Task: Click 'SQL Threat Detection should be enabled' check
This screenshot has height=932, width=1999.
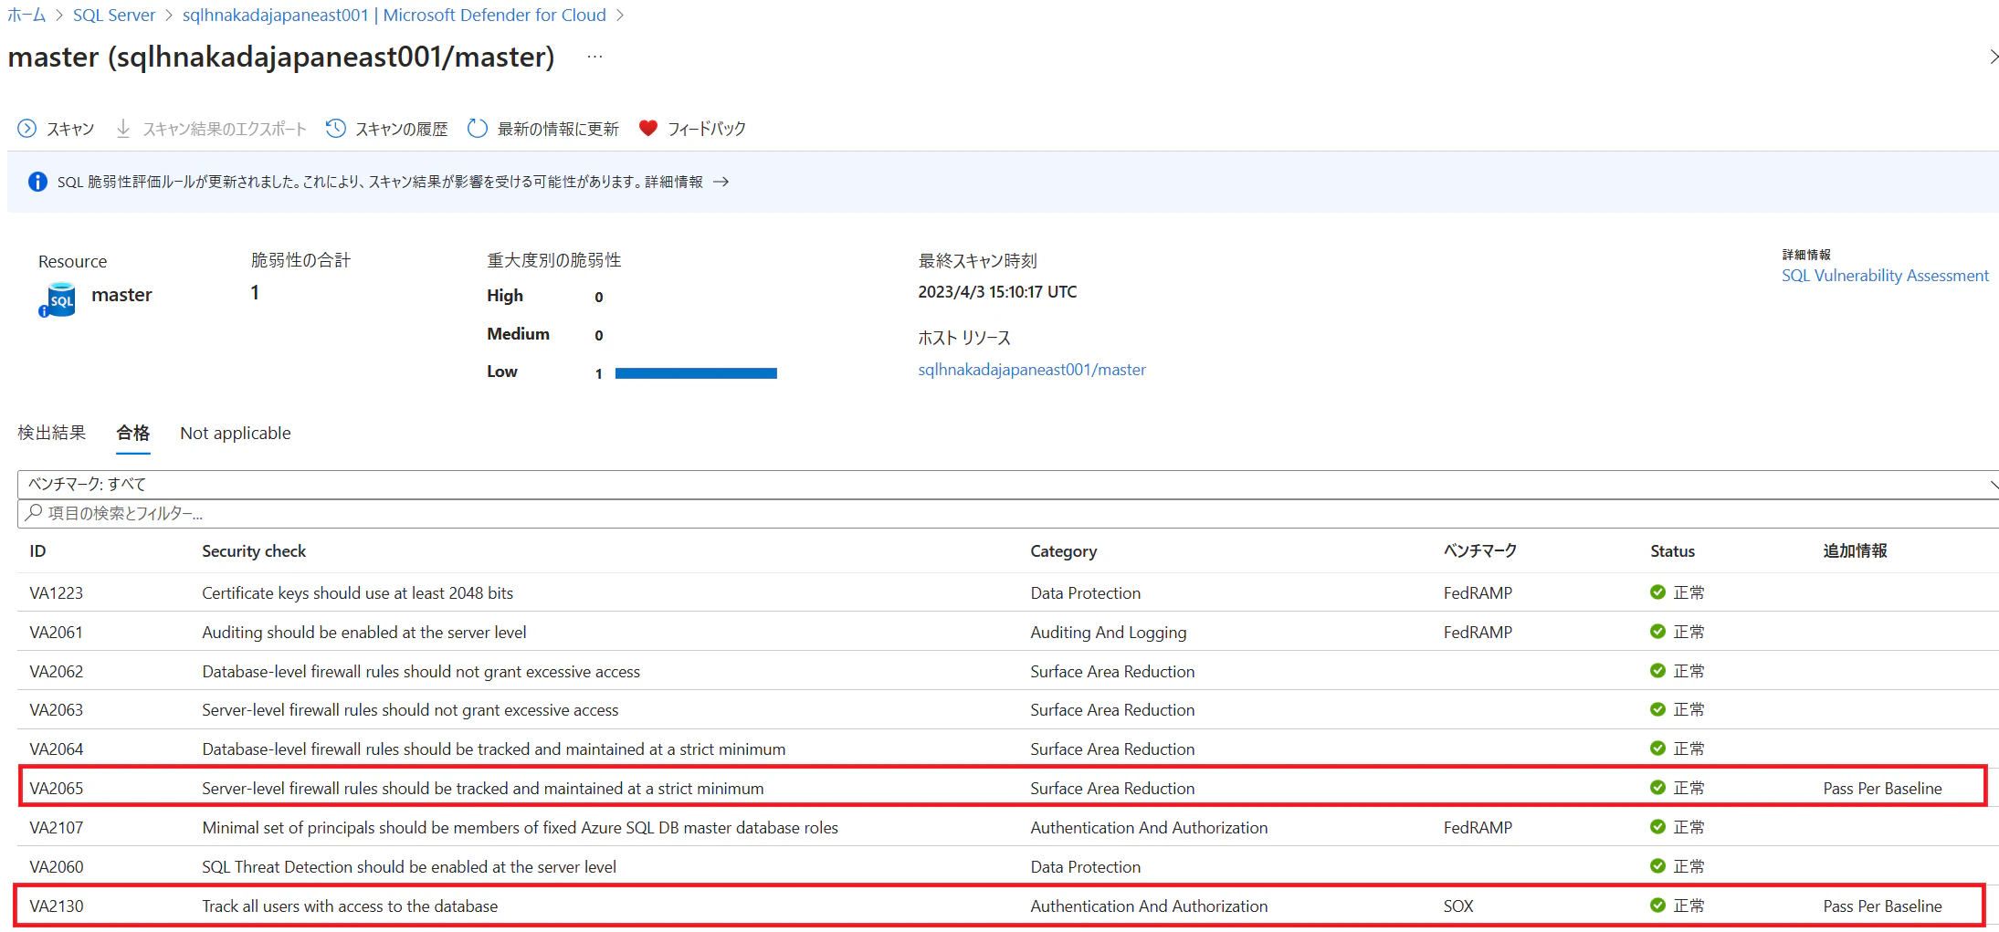Action: click(x=409, y=867)
